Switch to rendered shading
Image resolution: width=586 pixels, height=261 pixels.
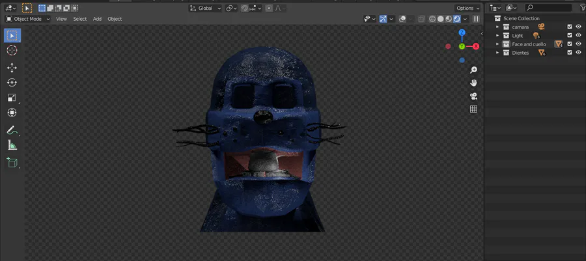(456, 19)
